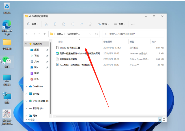Open 音乐 in quick access
Viewport: 185px width, 131px height.
click(x=36, y=79)
